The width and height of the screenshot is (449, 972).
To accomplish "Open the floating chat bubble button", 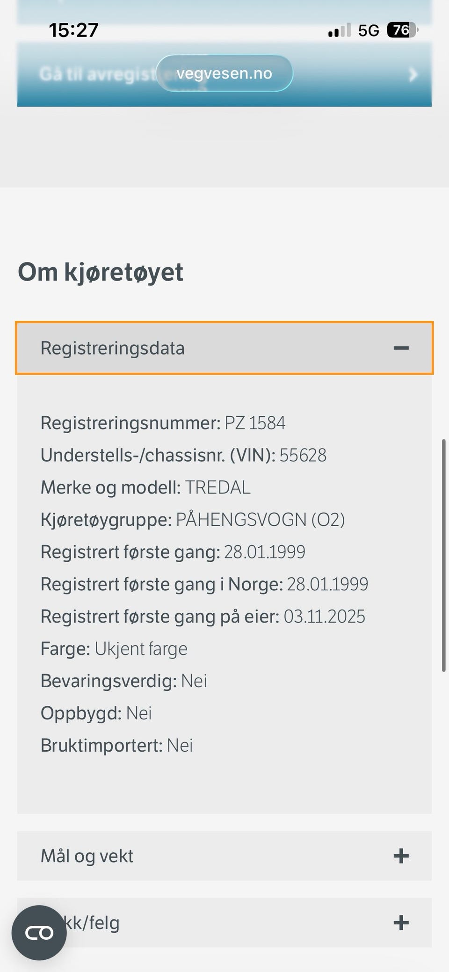I will coord(39,933).
